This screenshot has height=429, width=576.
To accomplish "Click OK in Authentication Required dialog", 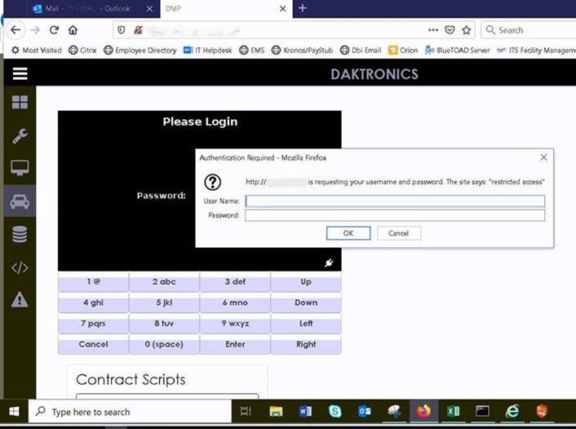I will (348, 233).
